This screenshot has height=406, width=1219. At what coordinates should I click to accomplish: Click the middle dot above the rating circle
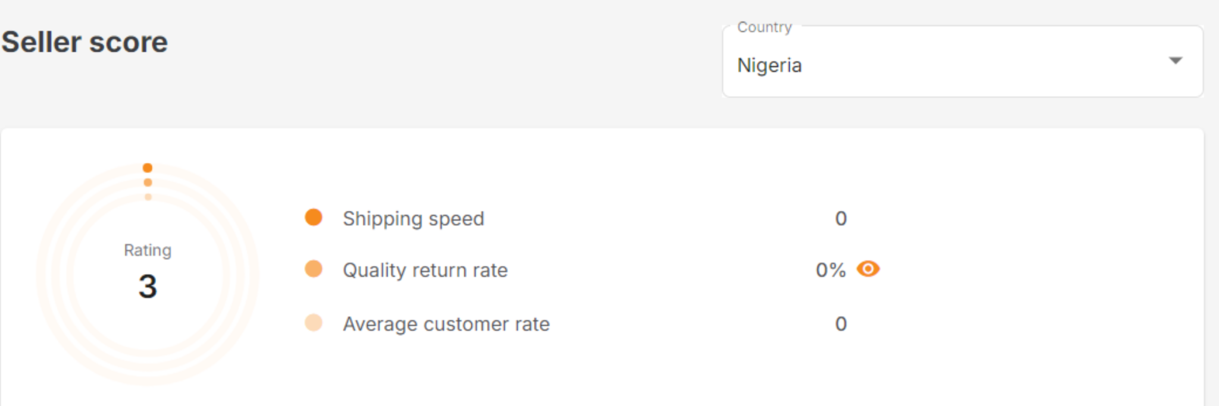tap(148, 182)
